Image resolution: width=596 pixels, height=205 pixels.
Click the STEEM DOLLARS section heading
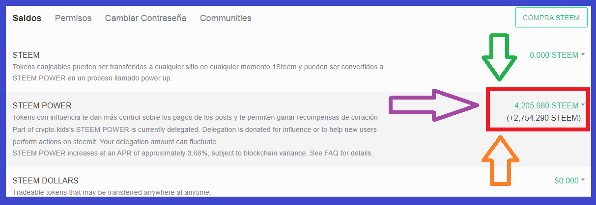pyautogui.click(x=45, y=180)
